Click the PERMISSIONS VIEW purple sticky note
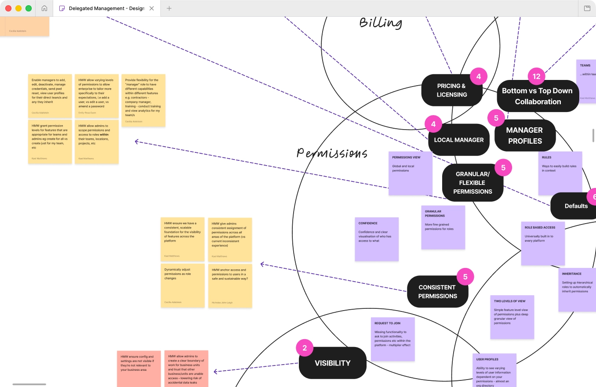Screen dimensions: 596x387 click(x=411, y=174)
